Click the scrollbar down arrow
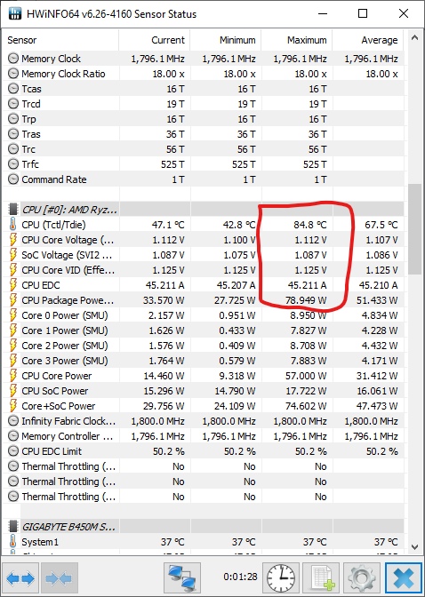 414,547
